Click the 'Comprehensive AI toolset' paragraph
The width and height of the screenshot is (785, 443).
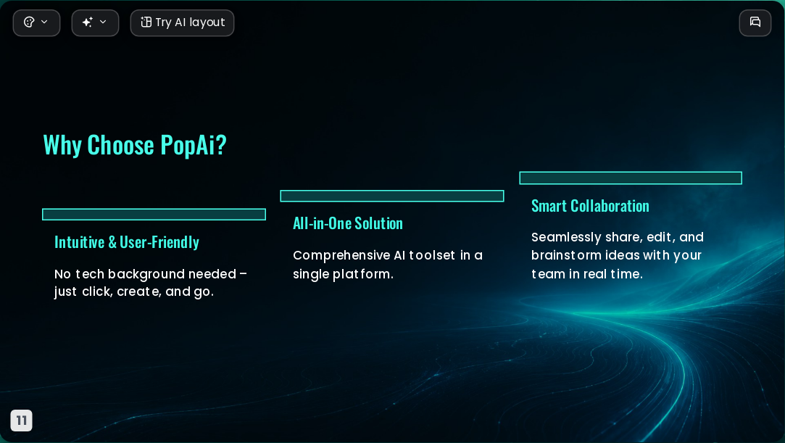[388, 265]
